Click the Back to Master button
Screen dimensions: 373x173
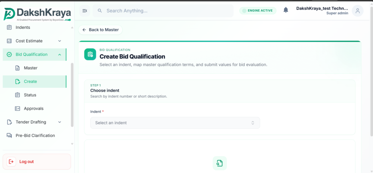101,30
